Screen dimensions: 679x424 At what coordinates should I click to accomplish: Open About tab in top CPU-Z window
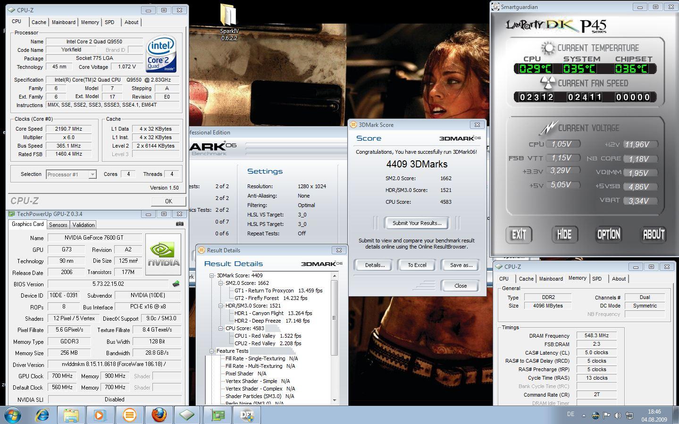pos(131,22)
